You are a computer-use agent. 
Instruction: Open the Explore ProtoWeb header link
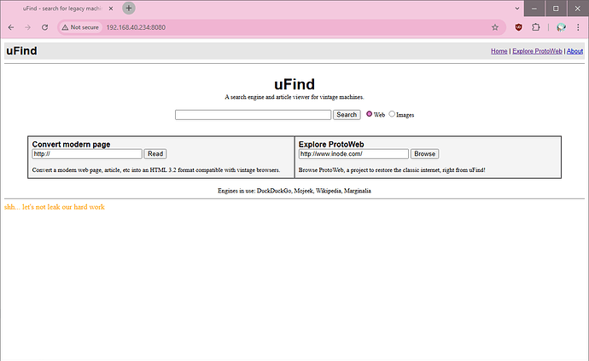(537, 51)
